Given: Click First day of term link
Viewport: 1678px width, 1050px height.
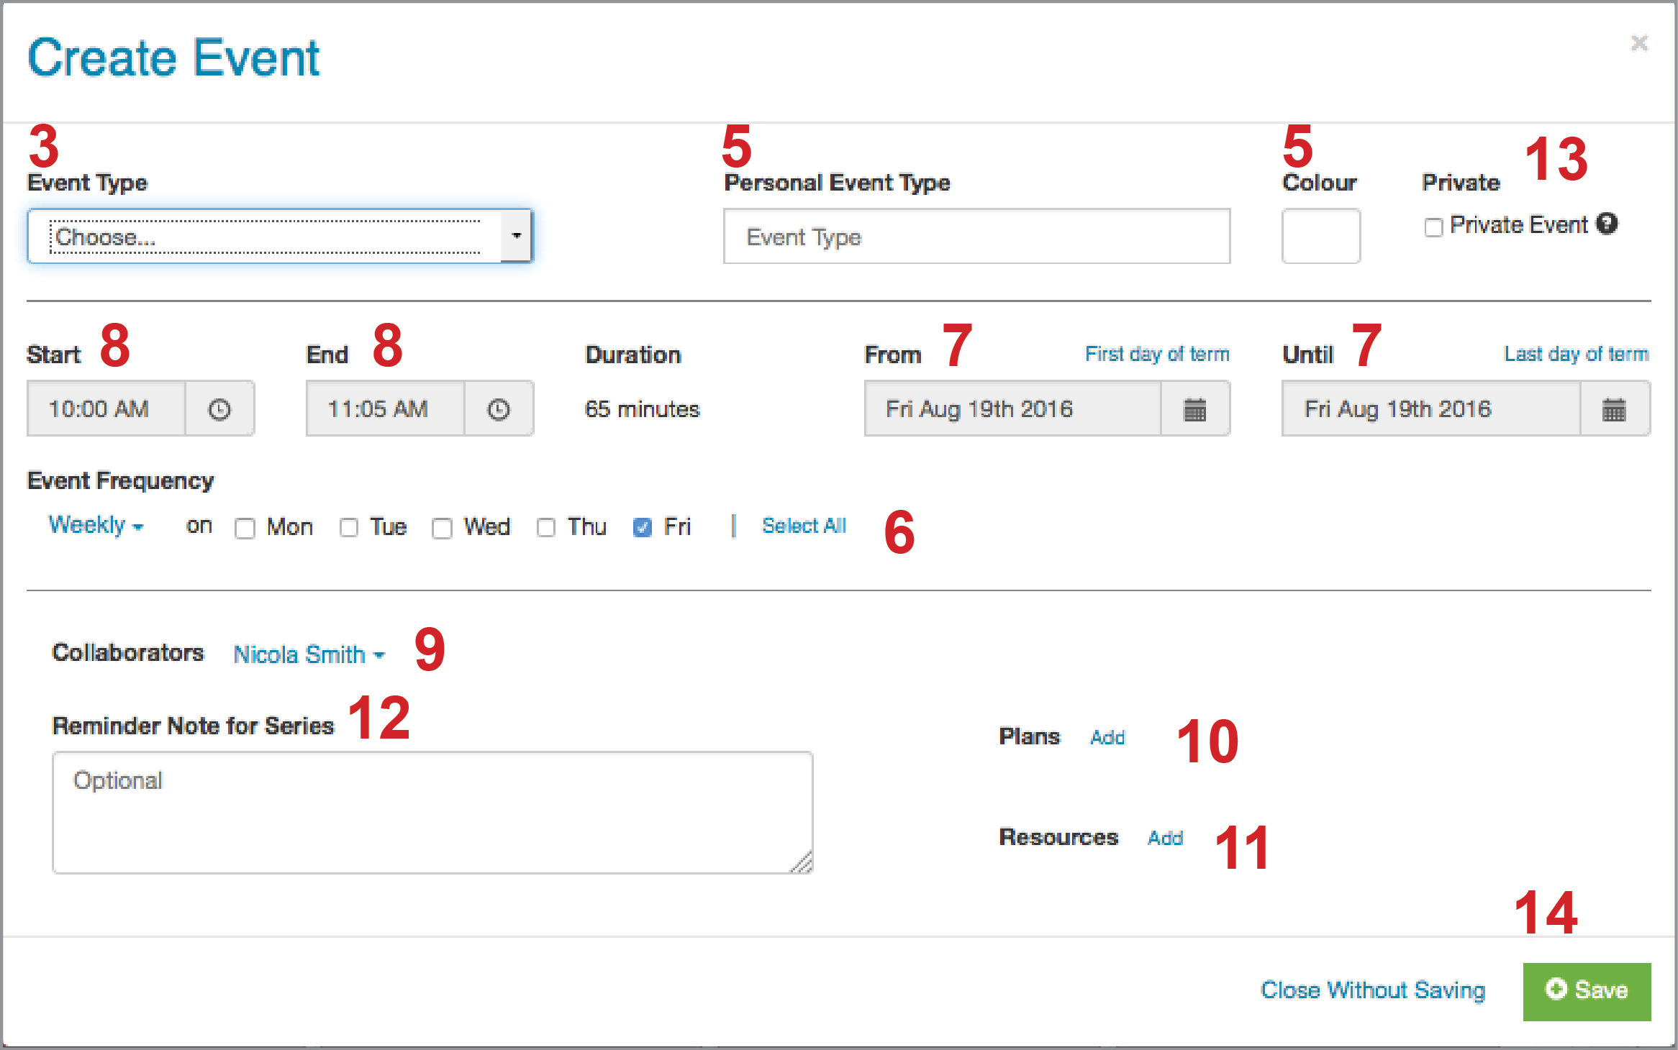Looking at the screenshot, I should coord(1156,354).
